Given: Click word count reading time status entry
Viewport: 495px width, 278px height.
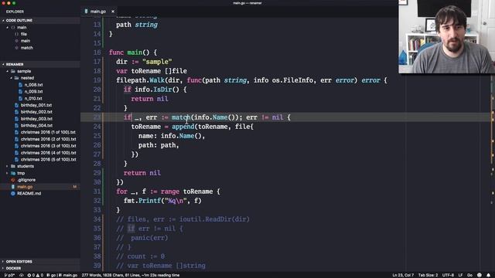Looking at the screenshot, I should [131, 275].
